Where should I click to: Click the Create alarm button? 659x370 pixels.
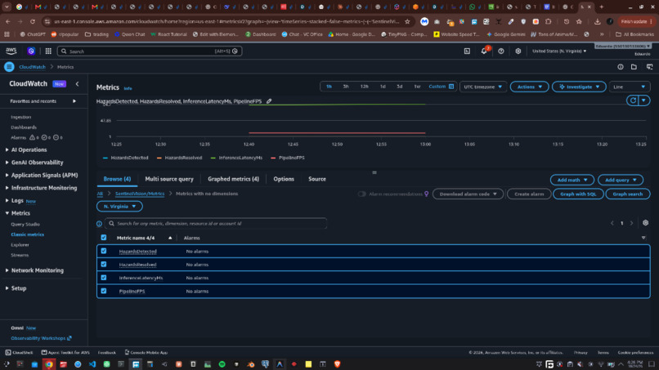click(529, 194)
